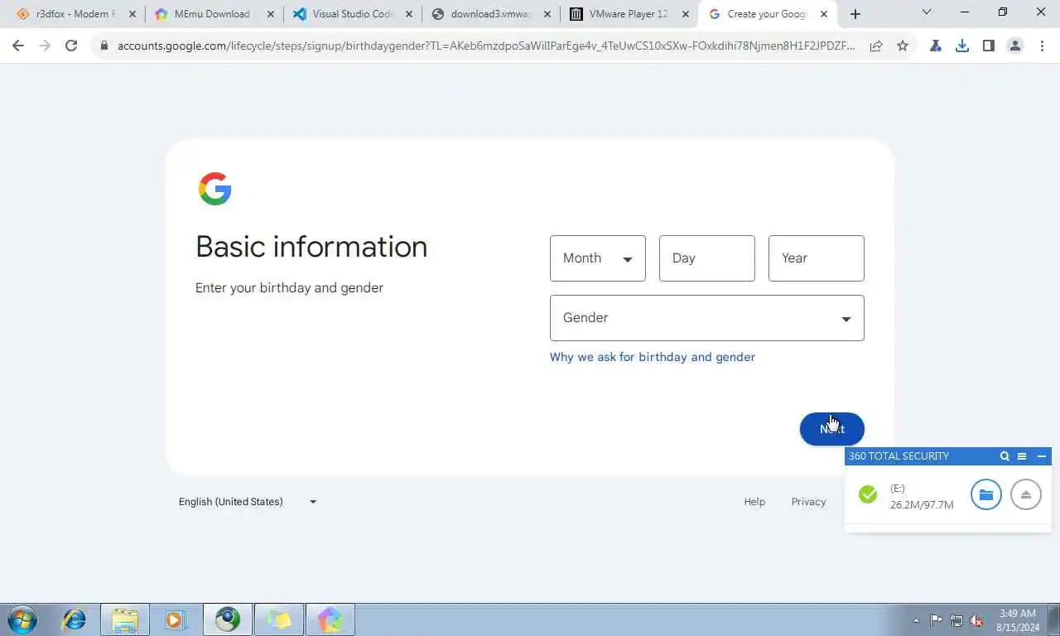This screenshot has height=636, width=1060.
Task: Switch to the download3.vmware tab
Action: click(x=489, y=14)
